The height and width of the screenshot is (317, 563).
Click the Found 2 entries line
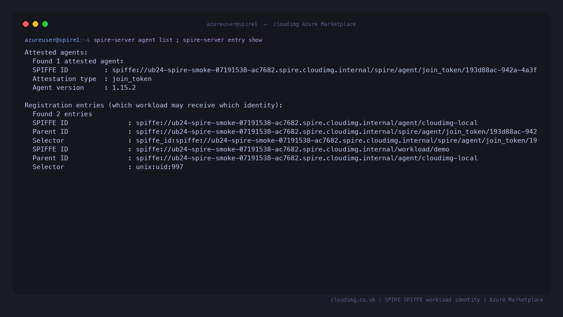tap(62, 114)
